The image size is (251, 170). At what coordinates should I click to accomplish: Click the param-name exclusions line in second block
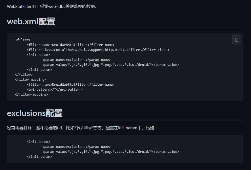pos(77,147)
